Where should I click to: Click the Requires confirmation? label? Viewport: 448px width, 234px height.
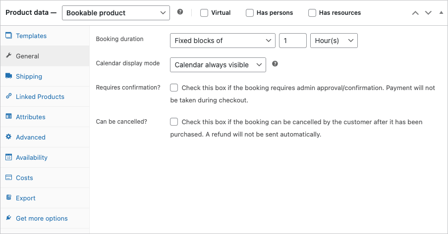(x=128, y=88)
